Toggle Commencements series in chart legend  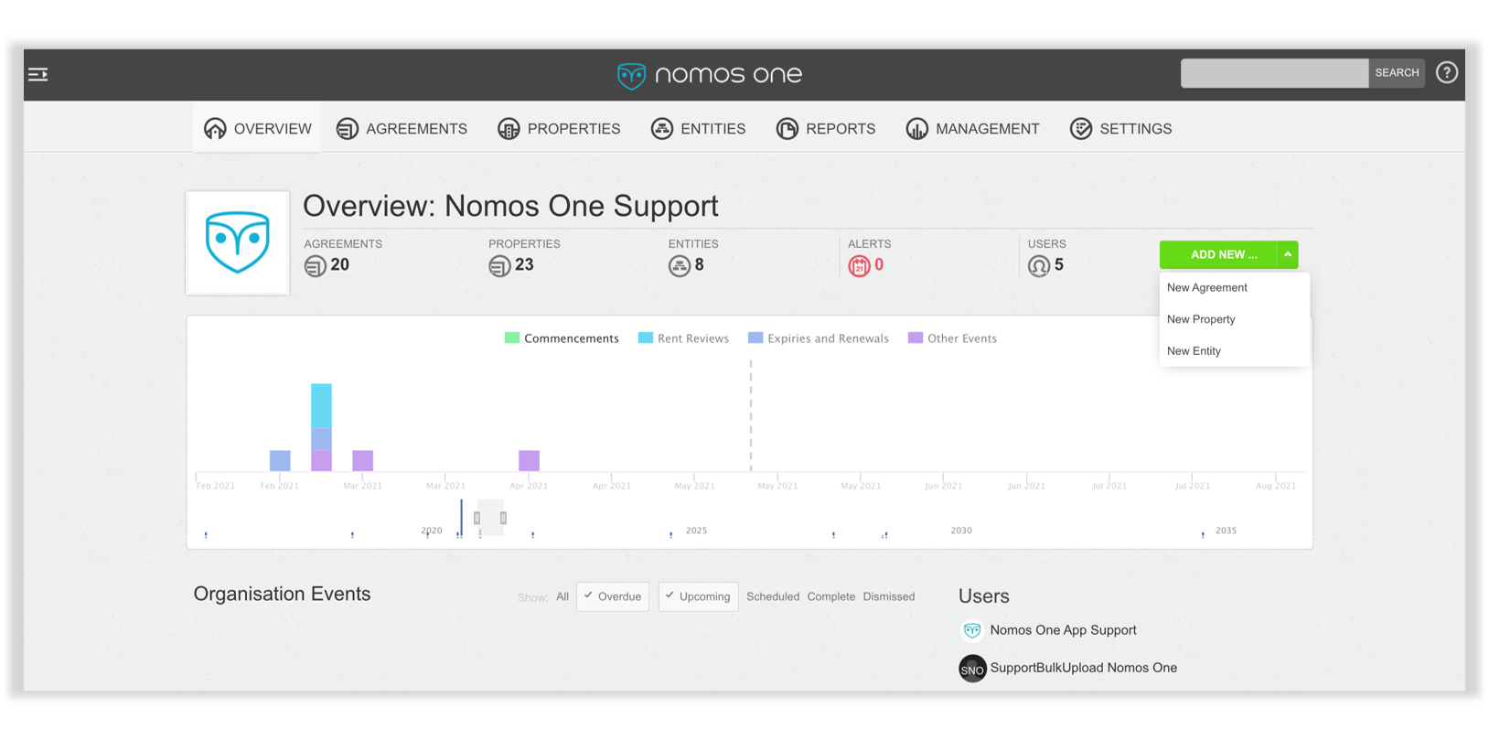click(x=562, y=338)
